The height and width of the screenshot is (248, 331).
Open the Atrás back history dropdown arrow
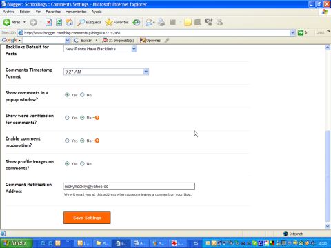click(x=24, y=22)
